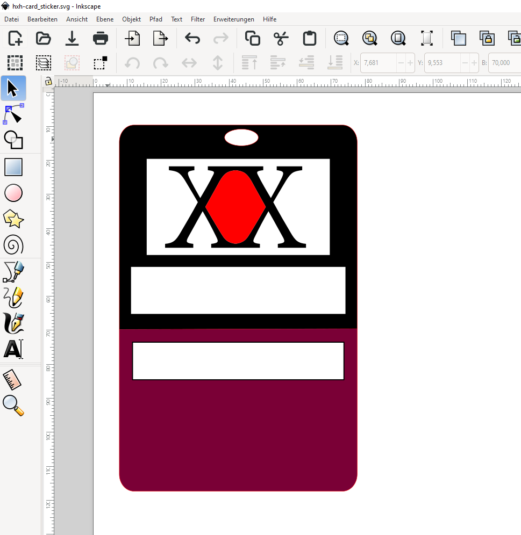Select the Text tool
Screen dimensions: 521x535
point(13,349)
